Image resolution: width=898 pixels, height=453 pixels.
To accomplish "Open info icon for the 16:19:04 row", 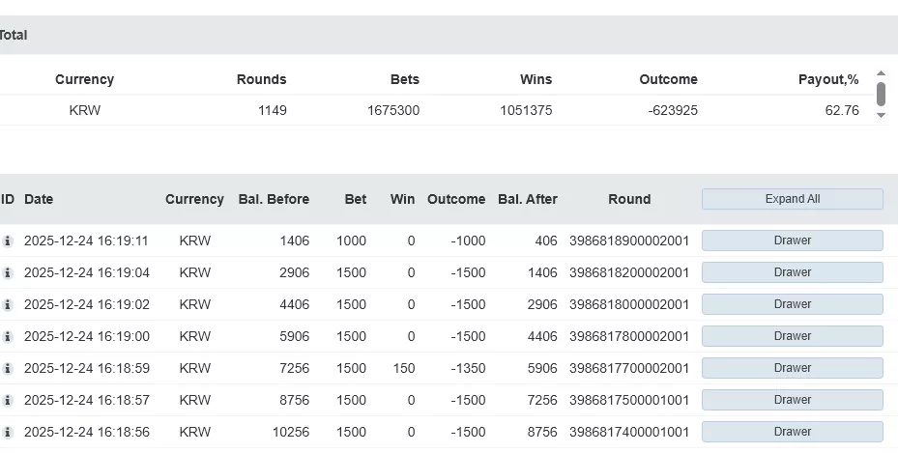I will (8, 273).
